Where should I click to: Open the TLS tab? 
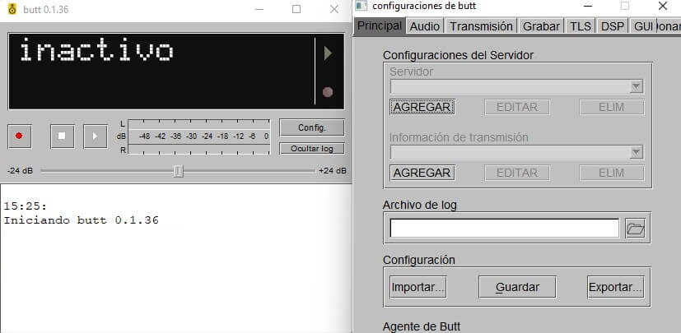pos(581,26)
